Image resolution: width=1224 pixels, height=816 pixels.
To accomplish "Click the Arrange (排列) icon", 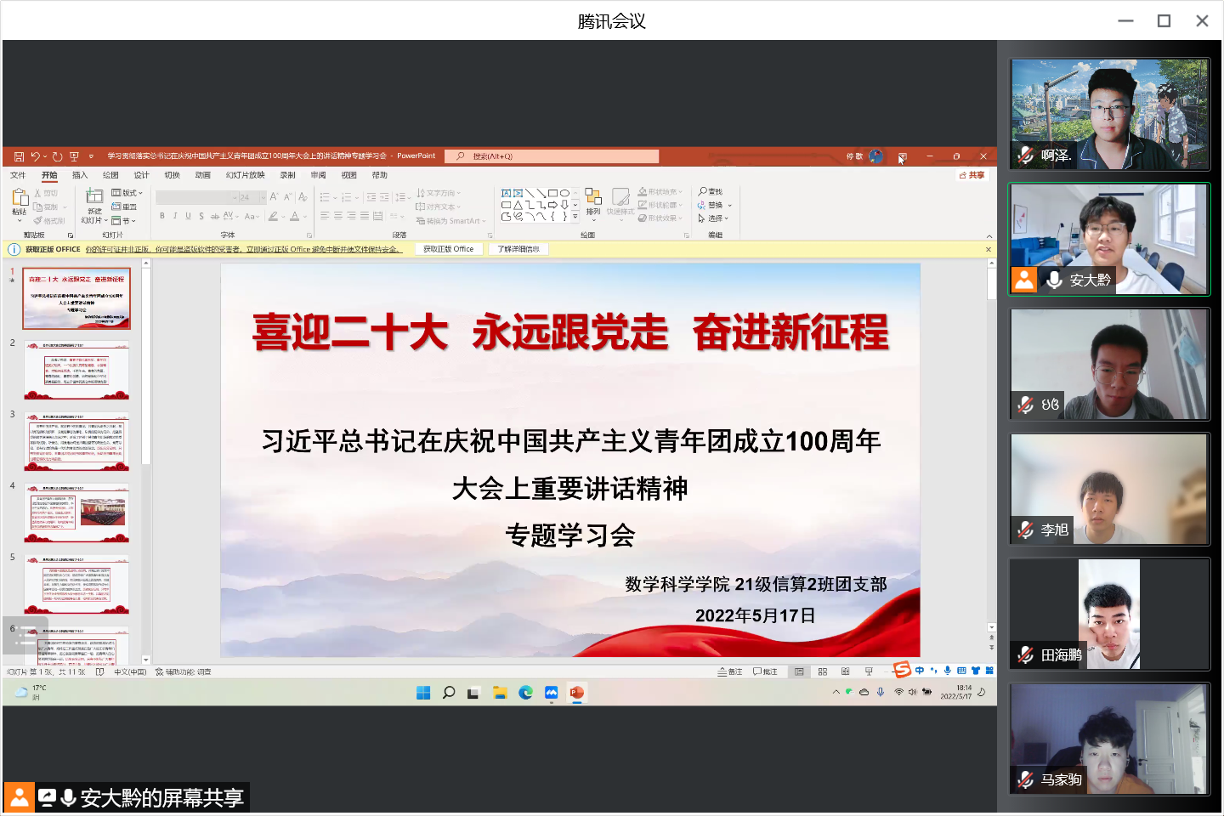I will click(x=593, y=199).
